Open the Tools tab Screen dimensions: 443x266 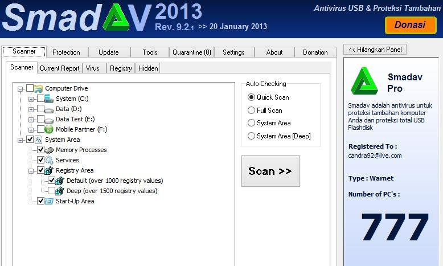pos(150,52)
